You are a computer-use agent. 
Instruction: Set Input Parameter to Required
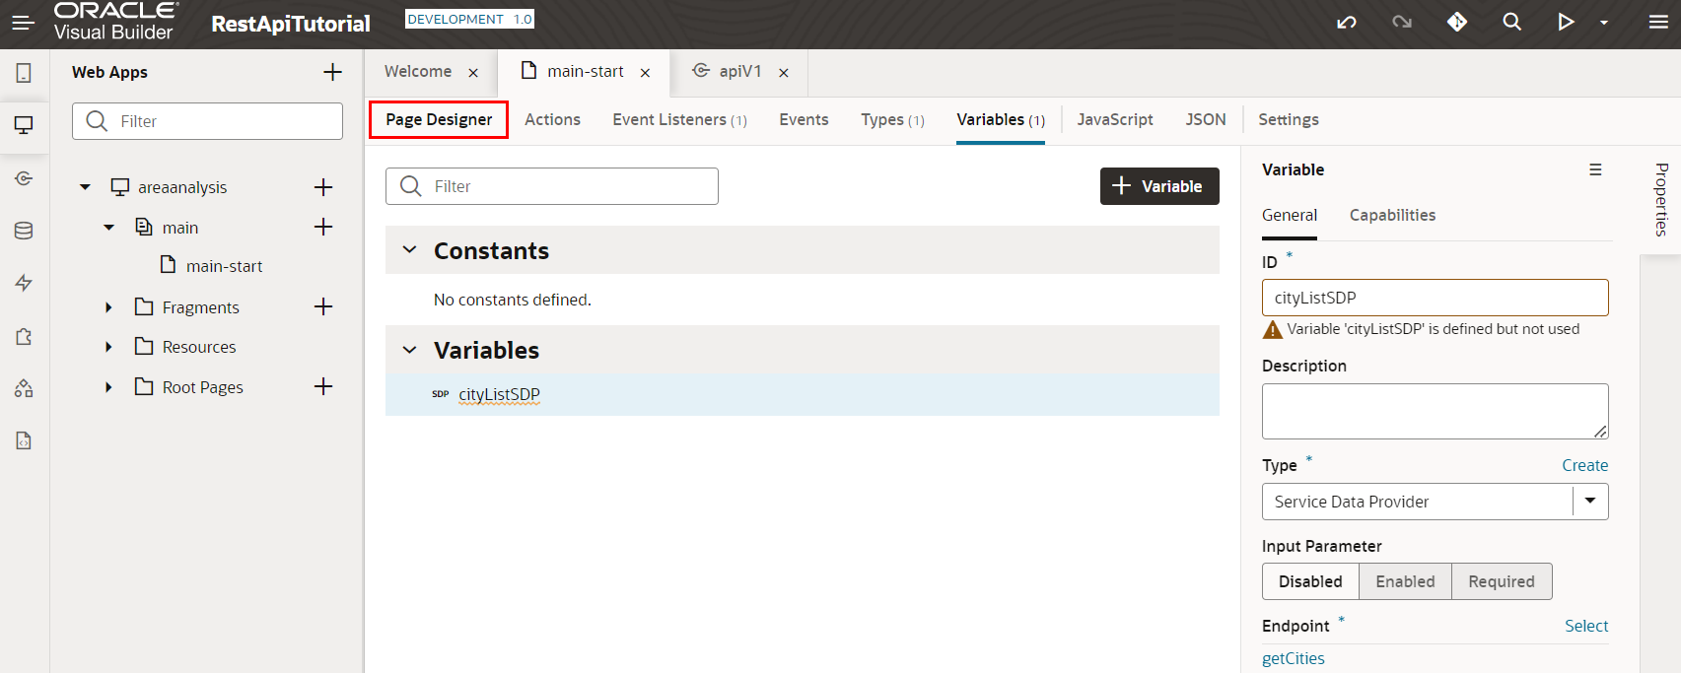tap(1501, 581)
